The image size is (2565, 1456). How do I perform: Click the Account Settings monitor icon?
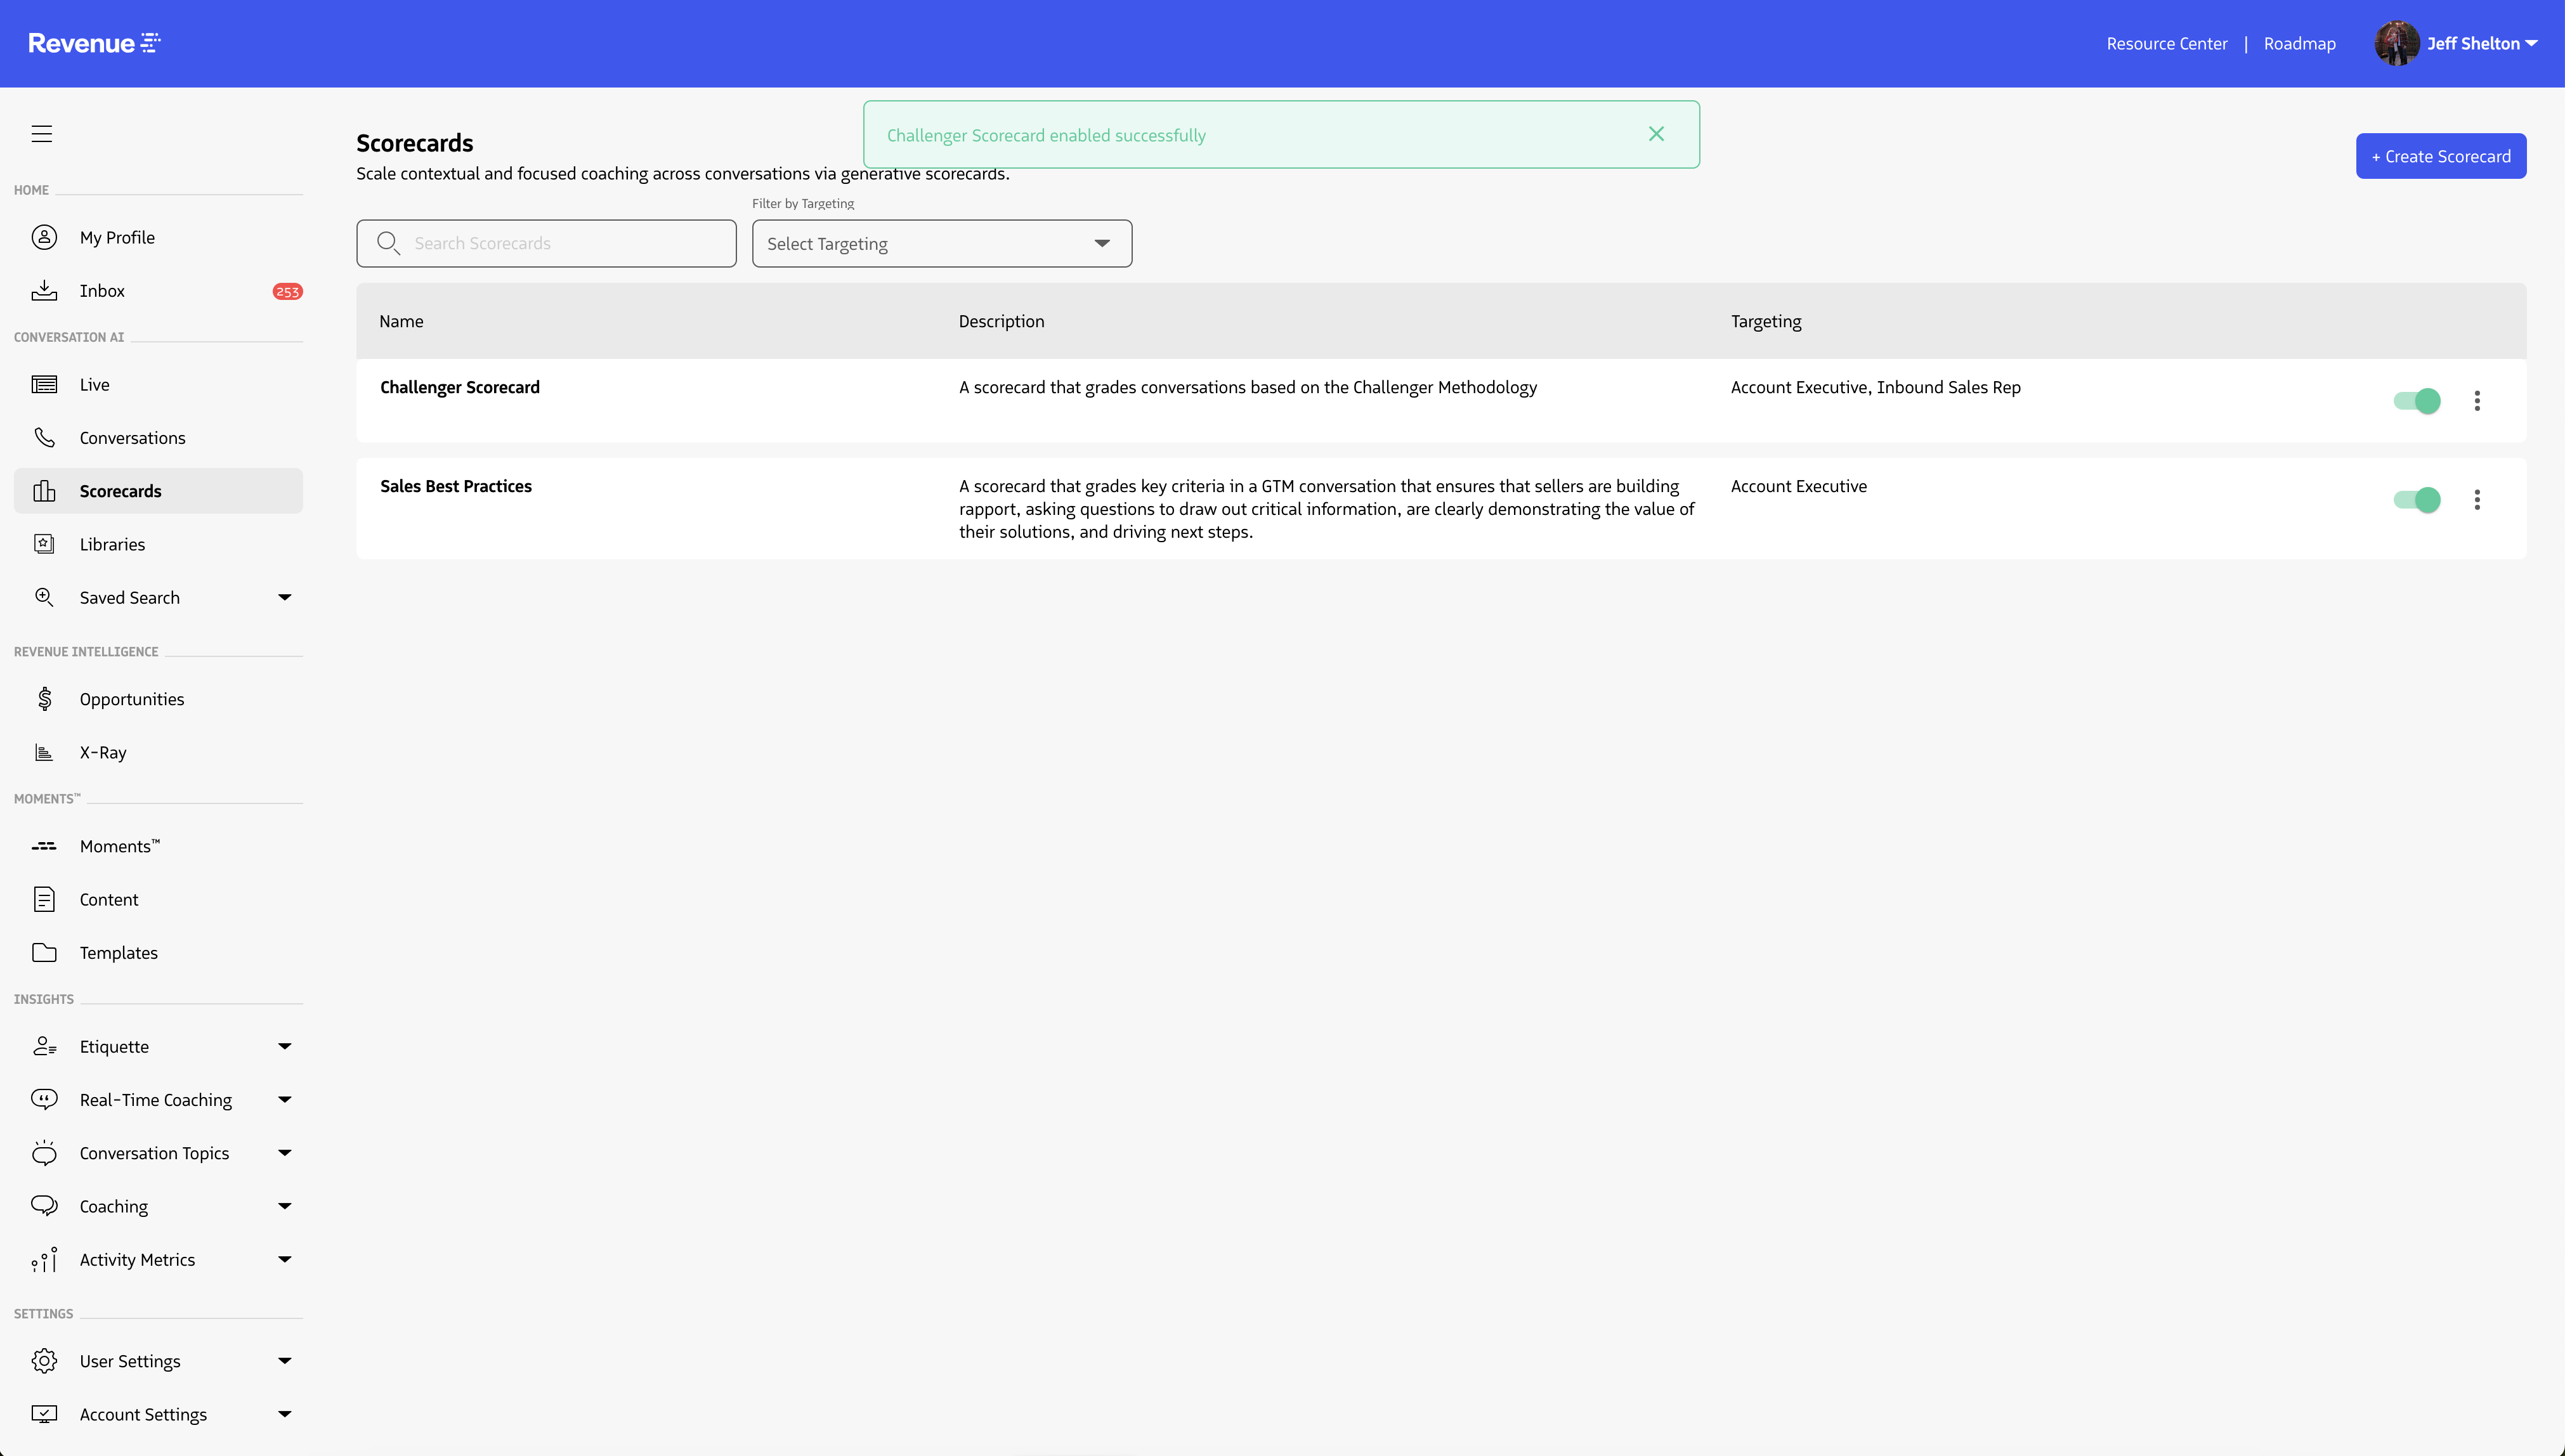(x=44, y=1413)
